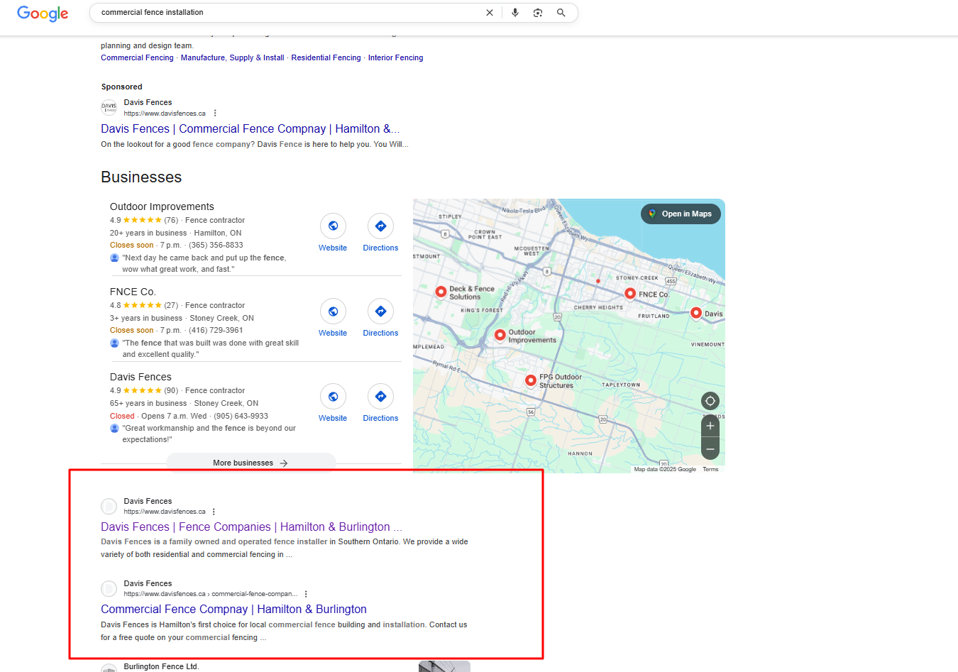This screenshot has height=672, width=958.
Task: Open the Davis Fences business listing title
Action: pyautogui.click(x=141, y=377)
